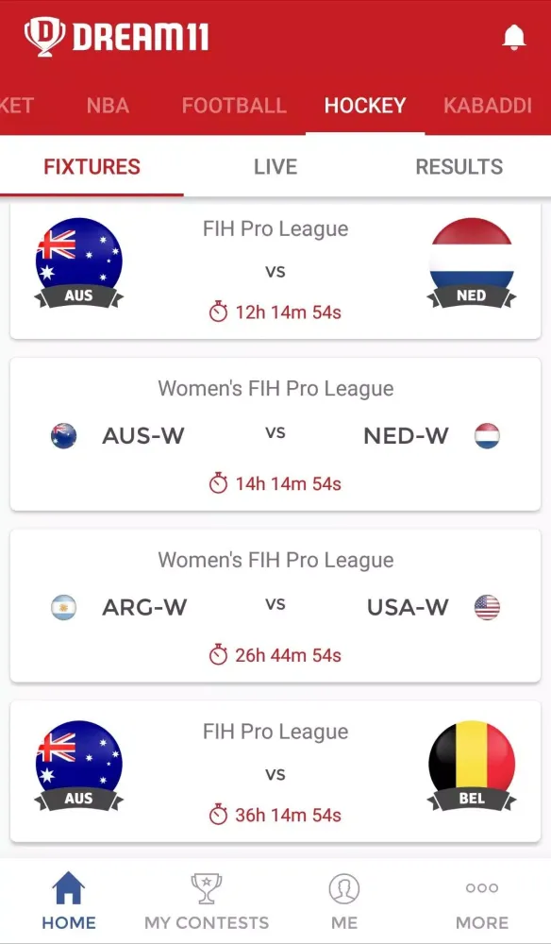The height and width of the screenshot is (944, 551).
Task: Tap the timer showing 26h 44m countdown
Action: click(275, 655)
